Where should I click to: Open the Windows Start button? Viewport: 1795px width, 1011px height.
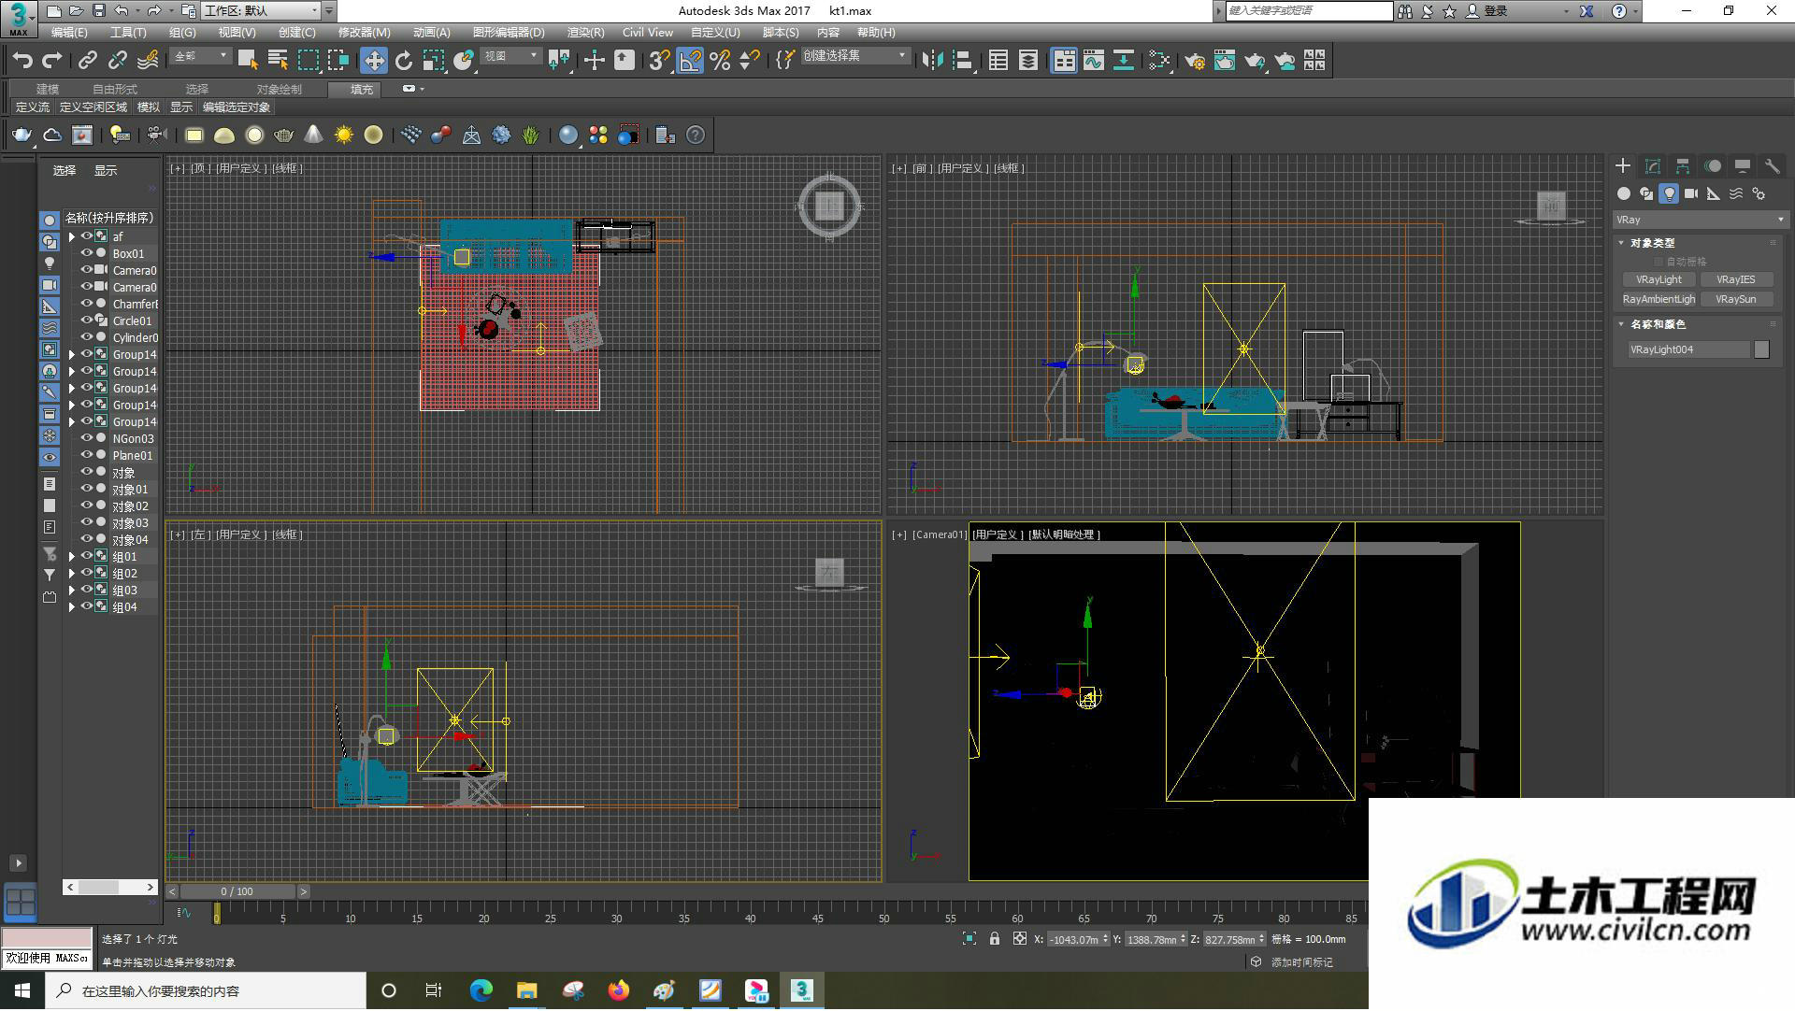[22, 990]
